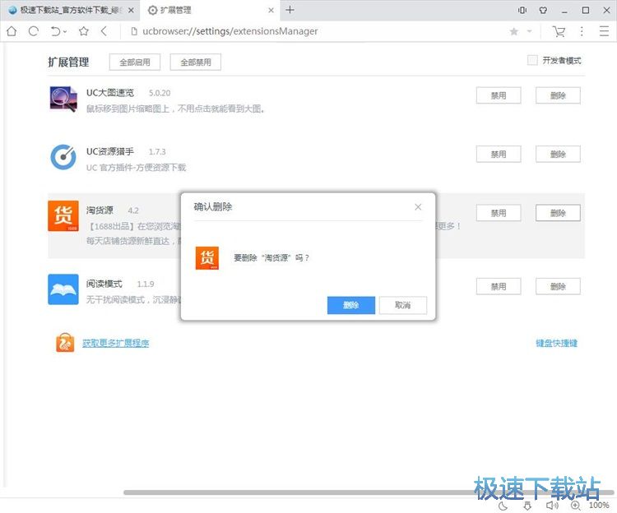Click the 扩展管理 page heading
The height and width of the screenshot is (513, 617).
[68, 62]
